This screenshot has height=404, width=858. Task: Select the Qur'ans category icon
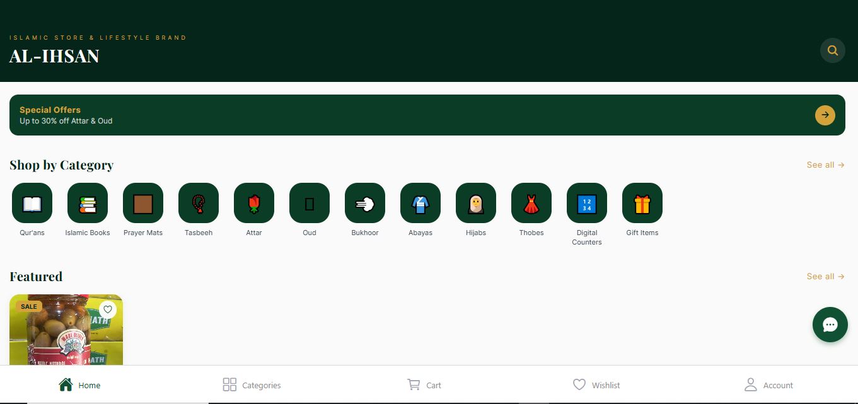pyautogui.click(x=32, y=203)
